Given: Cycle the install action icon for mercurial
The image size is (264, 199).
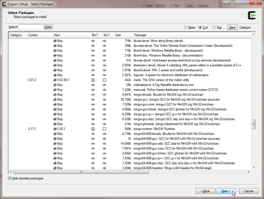Looking at the screenshot, I should tap(55, 90).
